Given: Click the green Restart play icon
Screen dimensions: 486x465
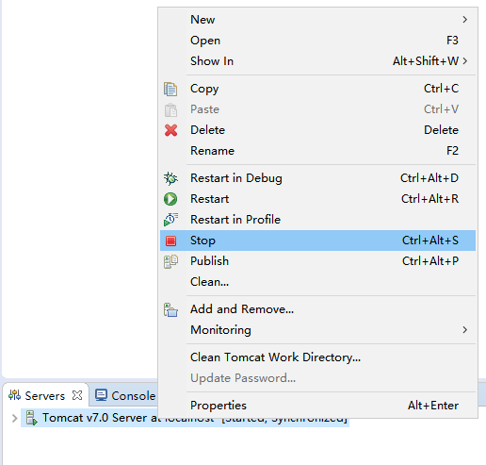Looking at the screenshot, I should [x=170, y=199].
